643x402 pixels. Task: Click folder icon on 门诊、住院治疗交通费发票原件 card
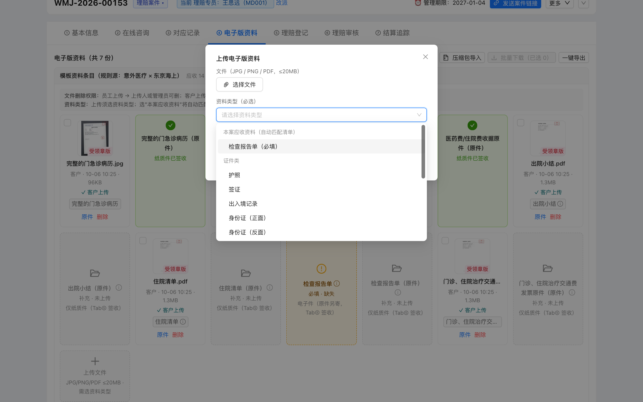pos(548,268)
